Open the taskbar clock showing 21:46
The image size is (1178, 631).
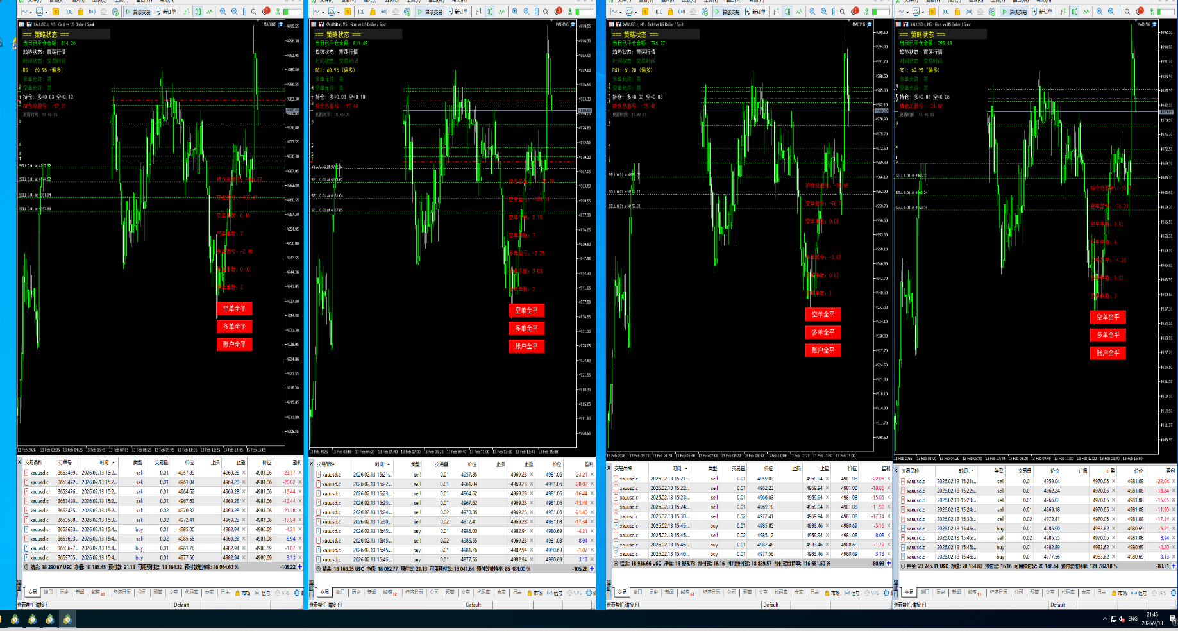point(1152,619)
